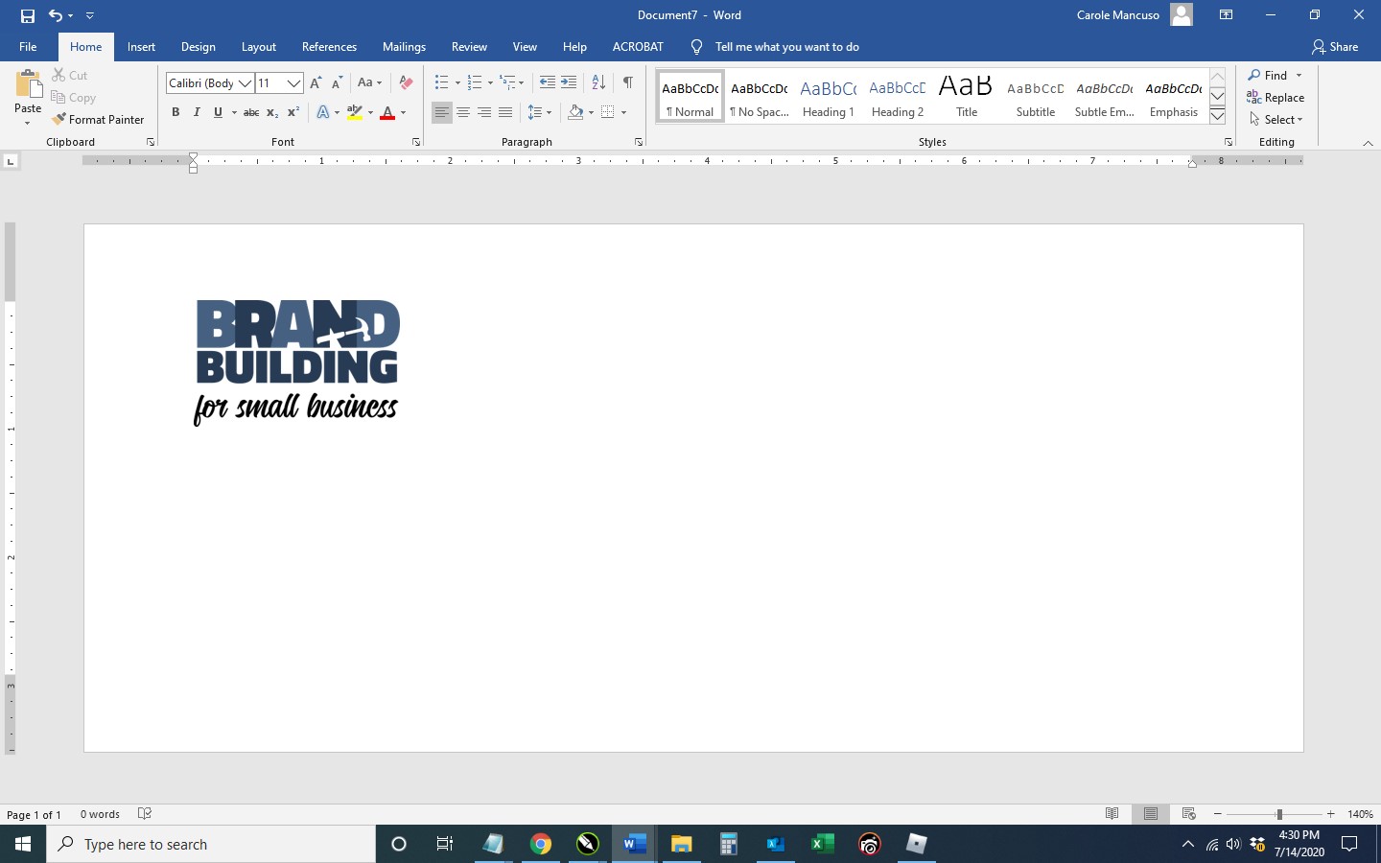Switch to the Insert ribbon tab
Viewport: 1381px width, 863px height.
tap(141, 46)
